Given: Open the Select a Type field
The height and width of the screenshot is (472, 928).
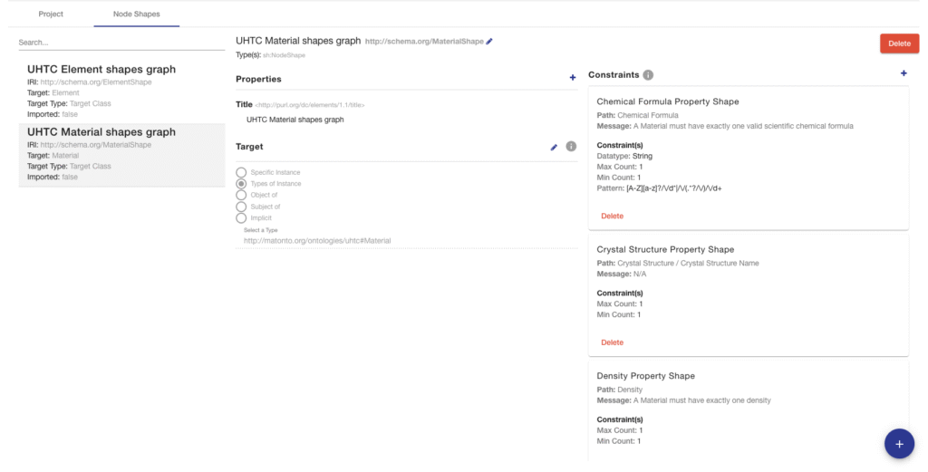Looking at the screenshot, I should point(406,241).
